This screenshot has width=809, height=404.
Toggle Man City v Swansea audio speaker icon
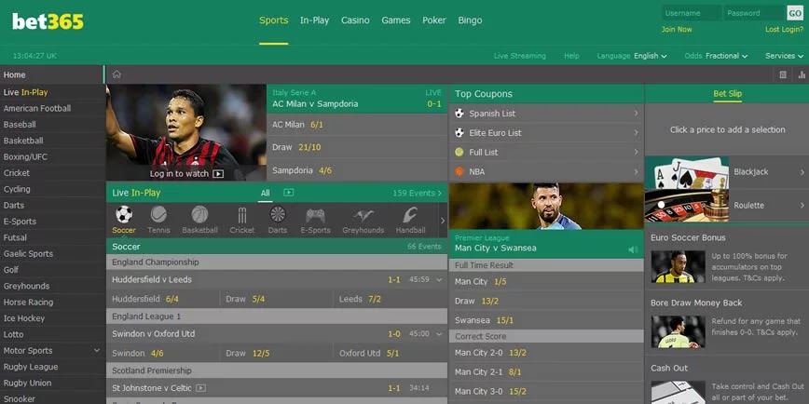pos(633,249)
